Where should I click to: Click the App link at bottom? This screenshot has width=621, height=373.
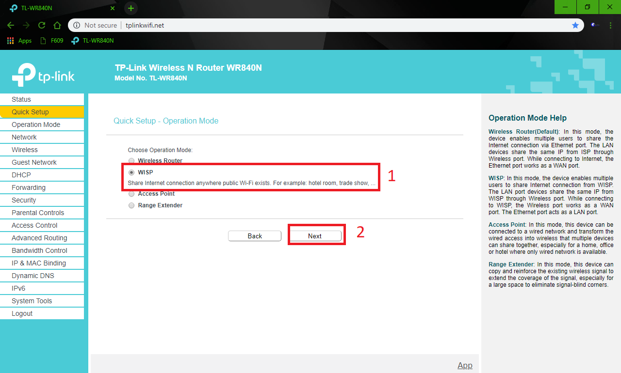click(465, 365)
